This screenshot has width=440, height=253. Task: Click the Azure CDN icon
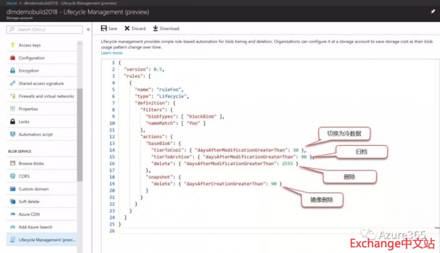13,214
